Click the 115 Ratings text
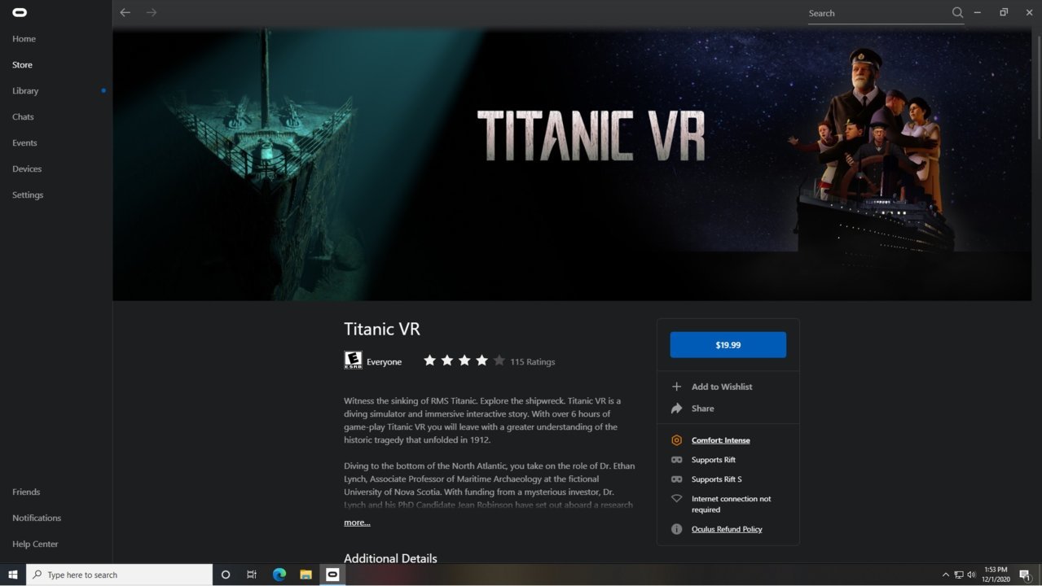This screenshot has height=586, width=1042. pyautogui.click(x=532, y=361)
